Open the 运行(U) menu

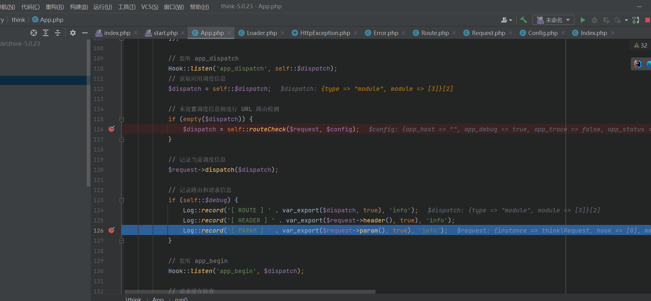[103, 7]
